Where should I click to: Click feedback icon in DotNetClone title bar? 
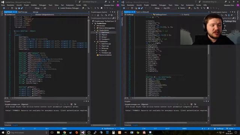pos(80,1)
